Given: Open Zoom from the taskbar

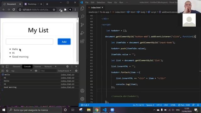Looking at the screenshot, I should pos(112,110).
